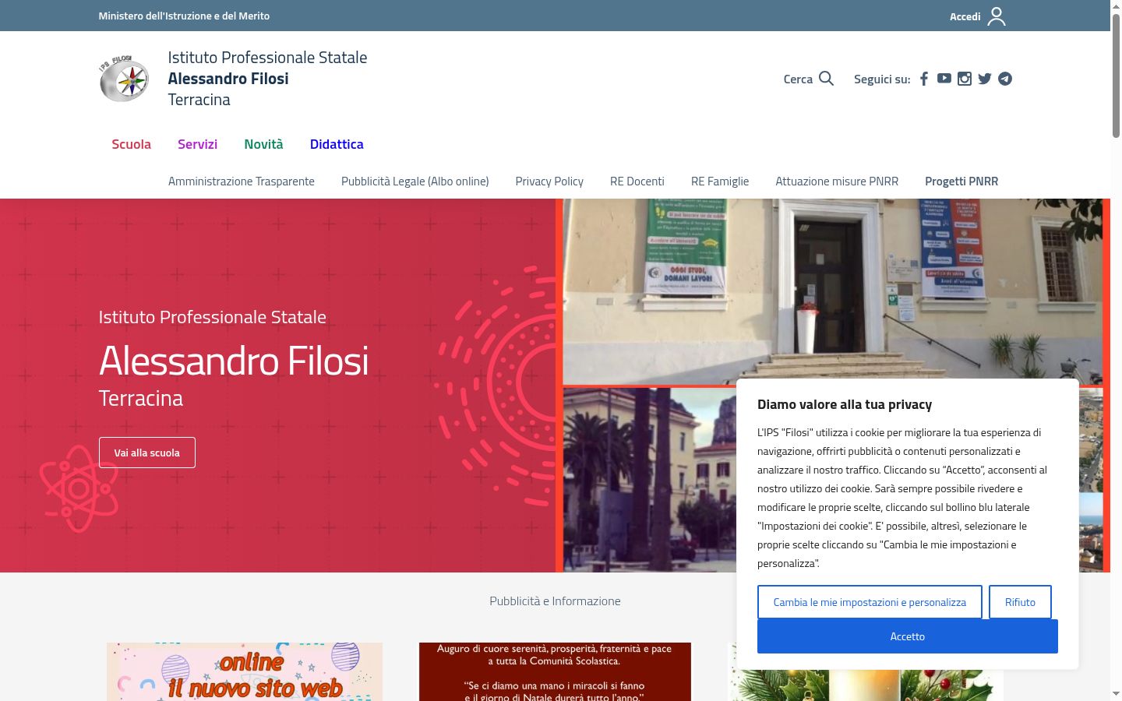Image resolution: width=1122 pixels, height=701 pixels.
Task: Click the user account icon beside Accedi
Action: 997,16
